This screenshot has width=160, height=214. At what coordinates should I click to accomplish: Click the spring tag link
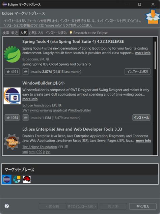click(x=27, y=64)
